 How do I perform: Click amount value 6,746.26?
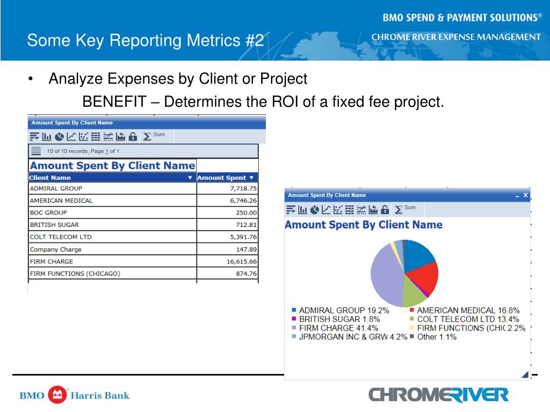tap(243, 201)
